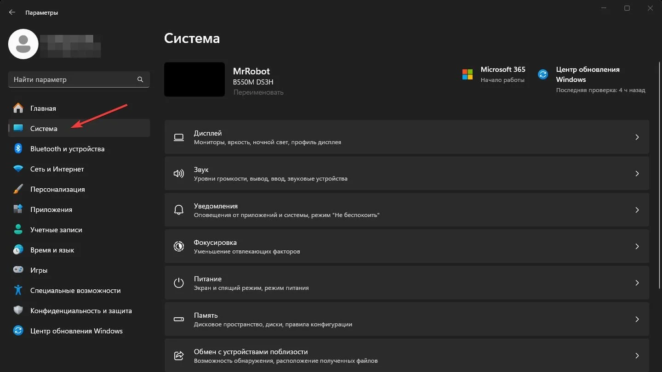Expand Фокусировка with its chevron arrow

(x=637, y=247)
